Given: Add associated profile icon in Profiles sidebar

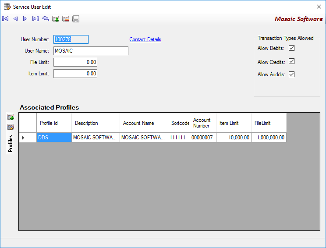Looking at the screenshot, I should coord(11,117).
